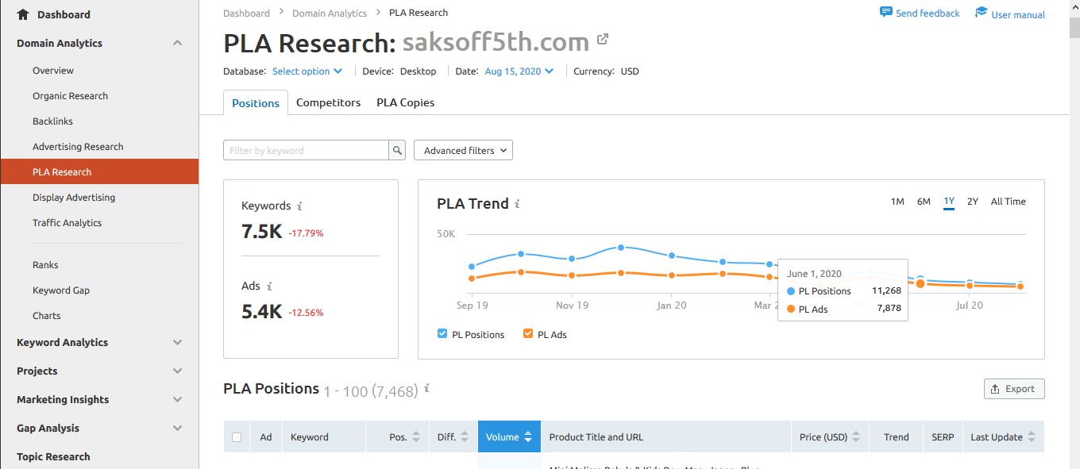Switch to the Positions tab
This screenshot has height=469, width=1080.
click(x=256, y=103)
